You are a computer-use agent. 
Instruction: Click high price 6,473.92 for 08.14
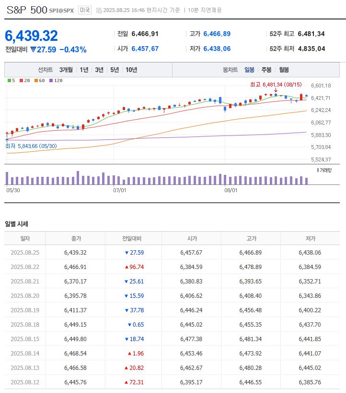click(251, 354)
